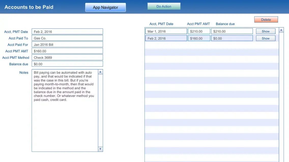Show the Mar 1, 2016 payment
The height and width of the screenshot is (162, 289).
coord(265,31)
